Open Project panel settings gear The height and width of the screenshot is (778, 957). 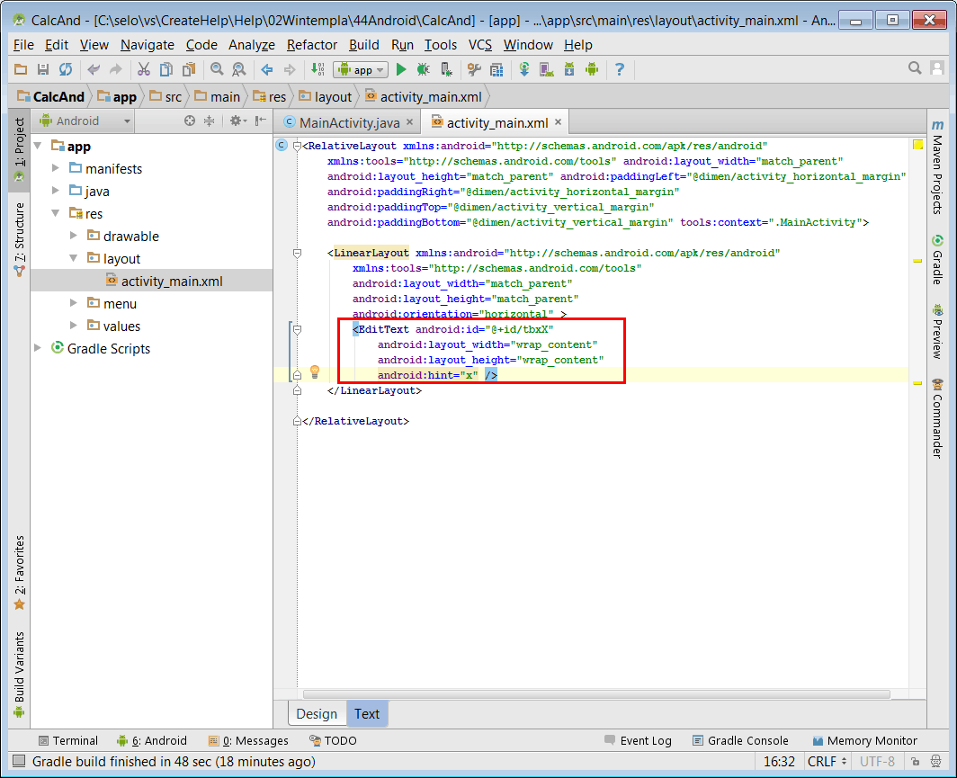click(237, 121)
